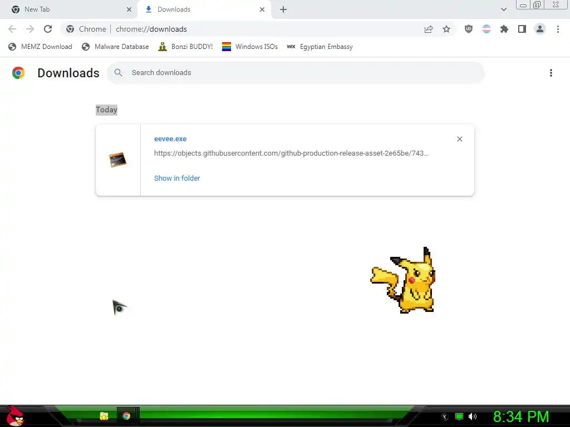Viewport: 570px width, 427px height.
Task: Open the Chrome profile avatar
Action: (540, 29)
